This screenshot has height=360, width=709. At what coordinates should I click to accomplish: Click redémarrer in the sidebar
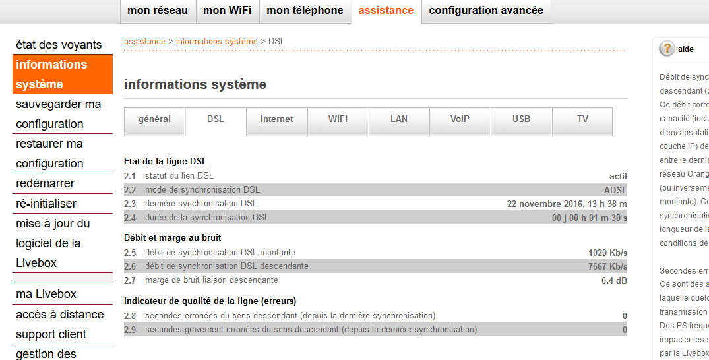[x=45, y=183]
